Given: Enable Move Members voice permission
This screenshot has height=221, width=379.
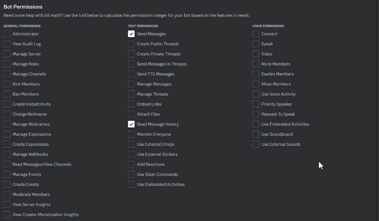Looking at the screenshot, I should coord(255,84).
